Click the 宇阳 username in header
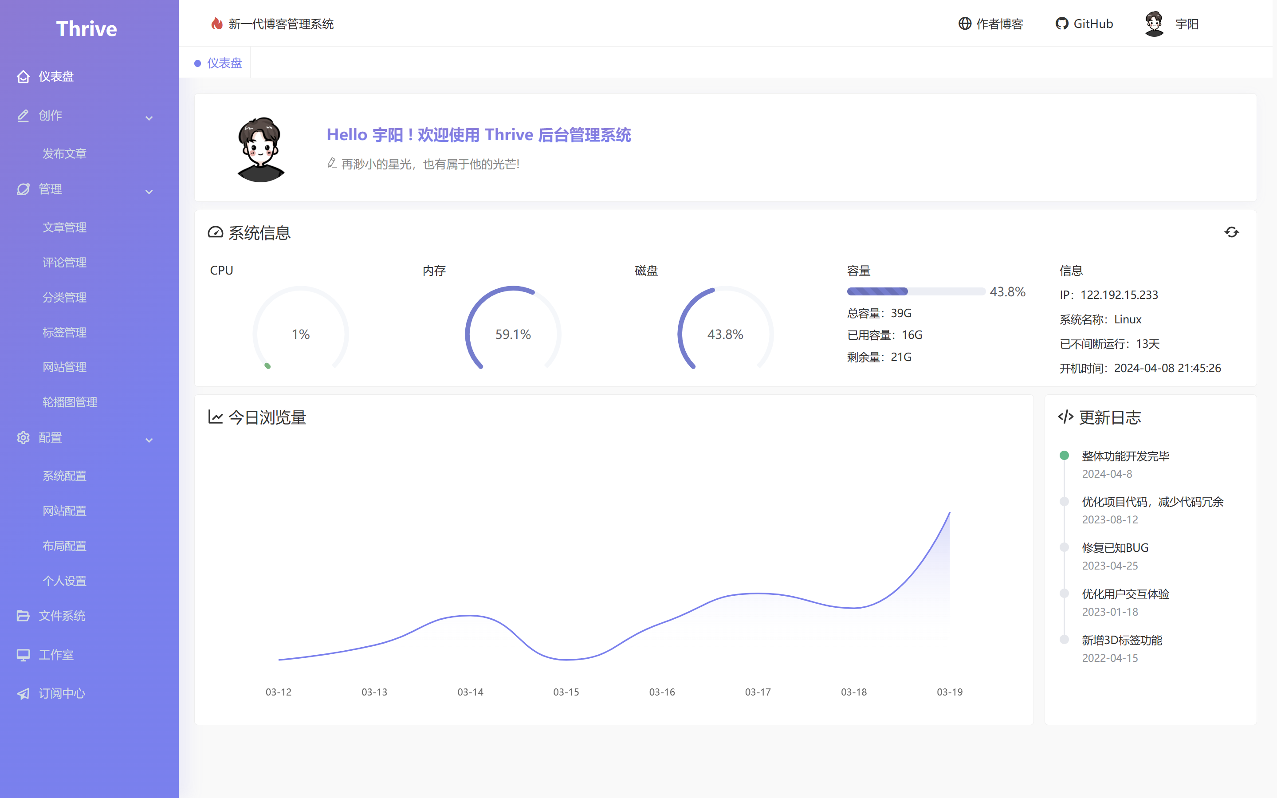1277x798 pixels. 1187,24
